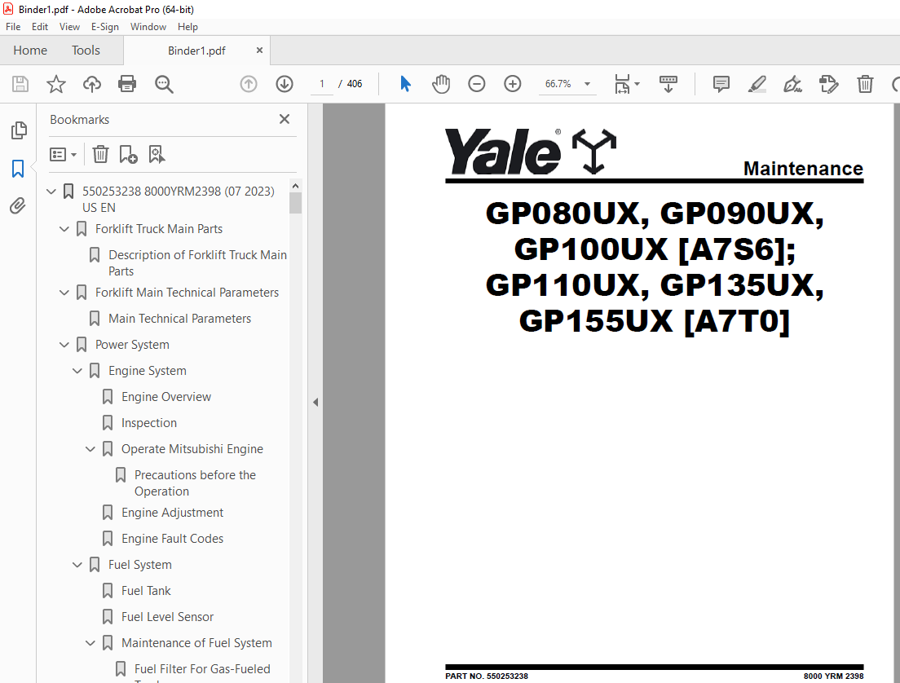Close the Bookmarks panel
This screenshot has height=683, width=900.
pyautogui.click(x=285, y=119)
